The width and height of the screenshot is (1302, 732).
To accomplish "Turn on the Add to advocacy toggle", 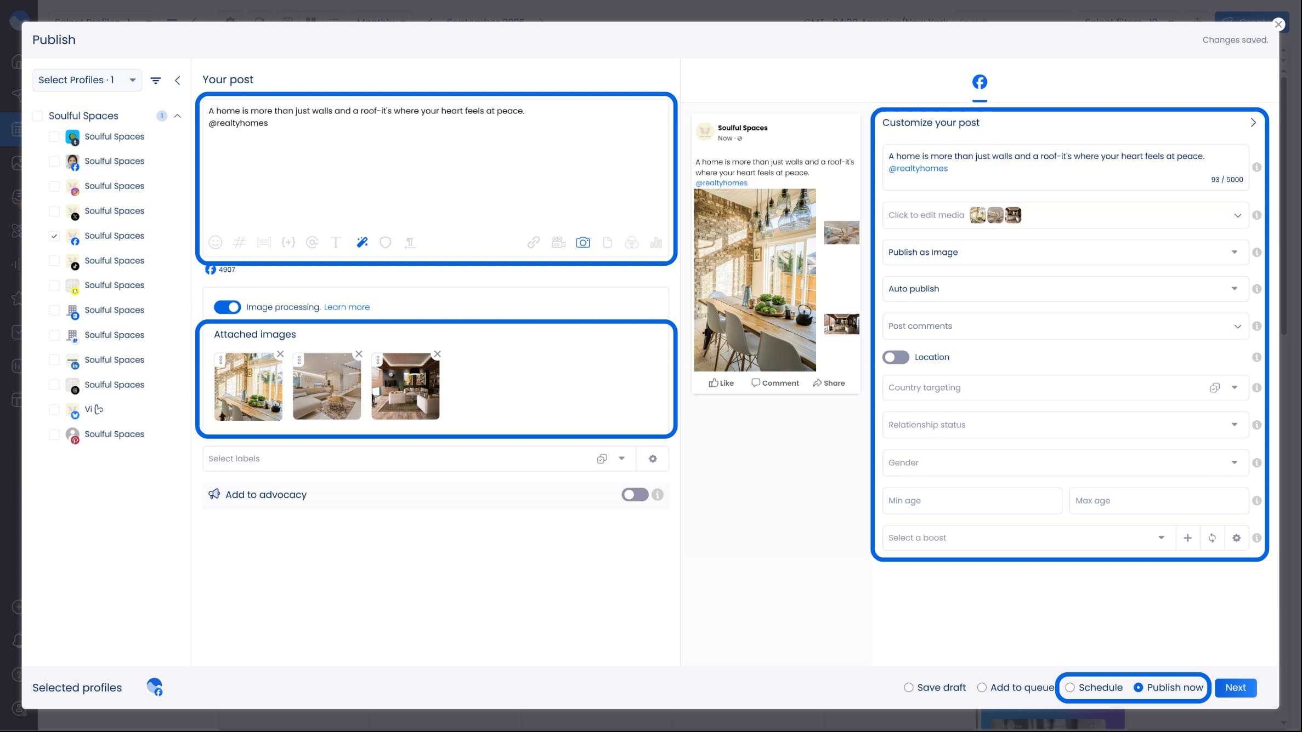I will (x=635, y=495).
